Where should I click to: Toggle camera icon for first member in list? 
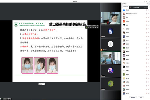tap(148, 10)
